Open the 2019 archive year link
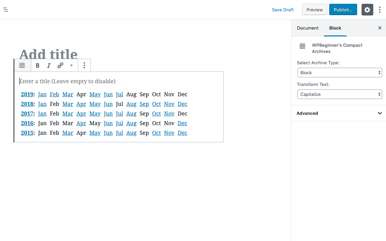Viewport: 386px width, 241px height. 27,95
